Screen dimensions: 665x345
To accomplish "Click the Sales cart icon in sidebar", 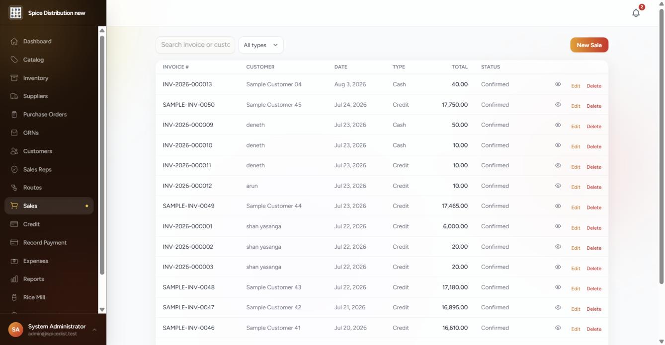I will pos(14,206).
